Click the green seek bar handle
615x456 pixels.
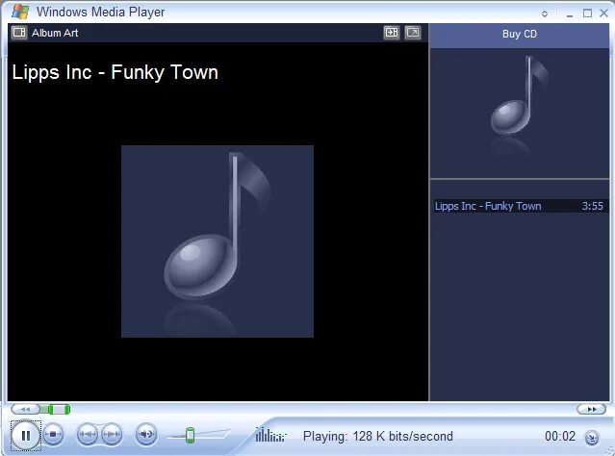[60, 409]
